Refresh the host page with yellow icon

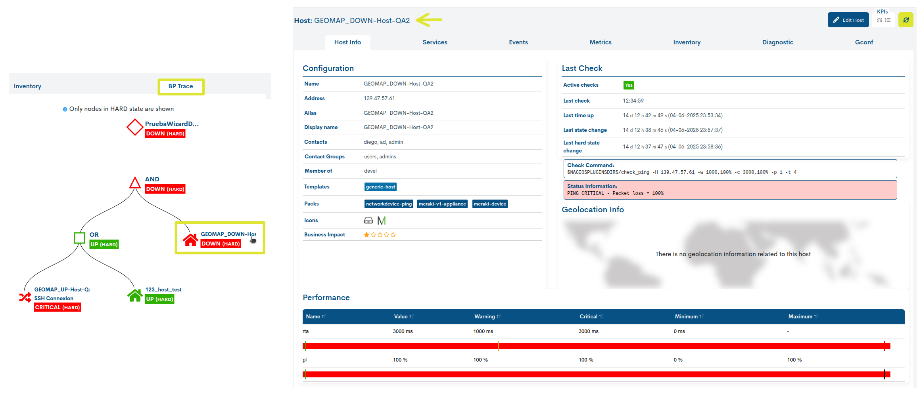[906, 20]
